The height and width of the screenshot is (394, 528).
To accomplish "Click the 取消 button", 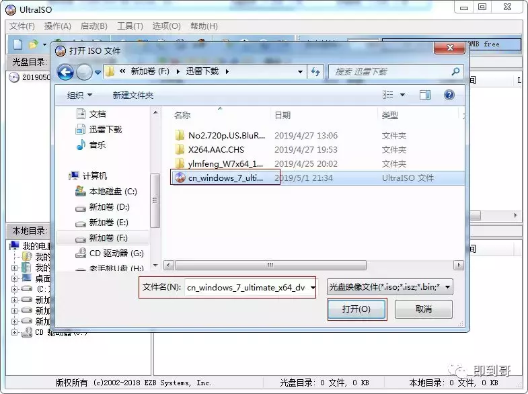I will 423,309.
